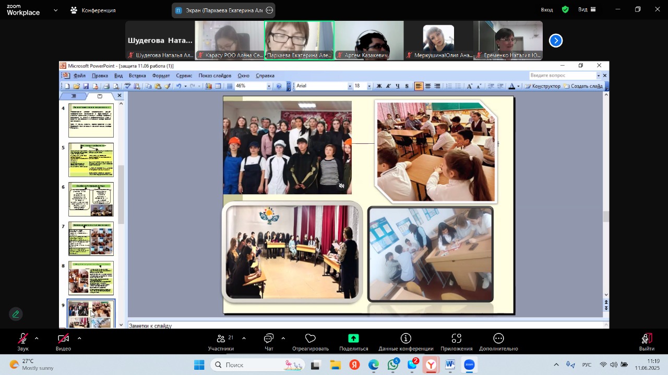Click the Print icon in PowerPoint toolbar

(x=106, y=86)
